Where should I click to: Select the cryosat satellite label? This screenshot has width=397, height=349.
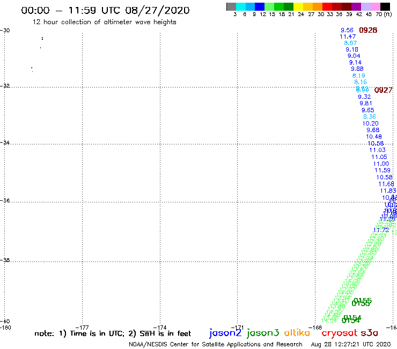coord(340,333)
